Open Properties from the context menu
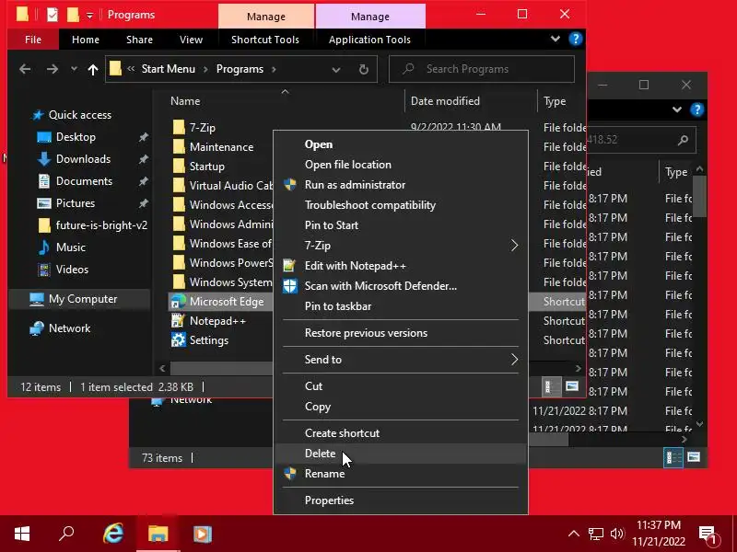Viewport: 737px width, 552px height. [x=400, y=500]
